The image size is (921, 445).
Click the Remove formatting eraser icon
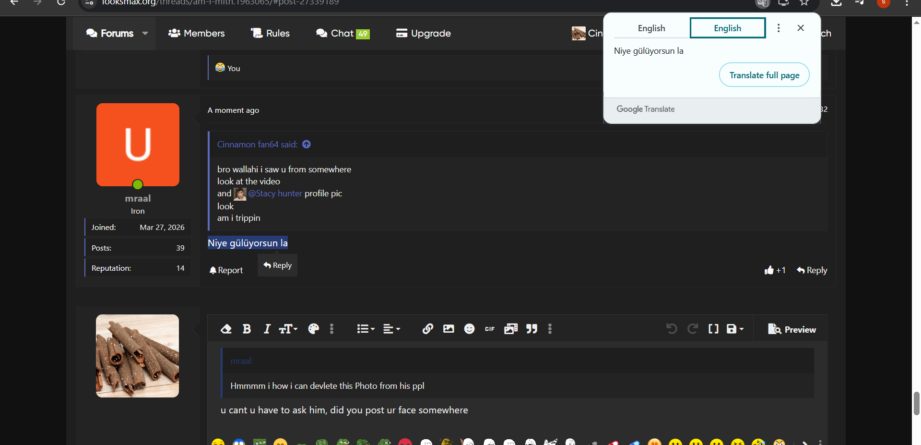click(x=226, y=329)
